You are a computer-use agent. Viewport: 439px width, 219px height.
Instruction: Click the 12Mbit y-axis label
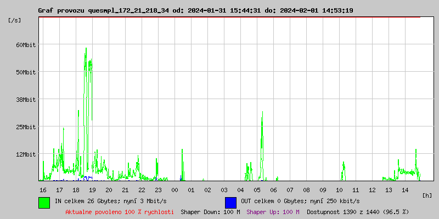[x=26, y=154]
